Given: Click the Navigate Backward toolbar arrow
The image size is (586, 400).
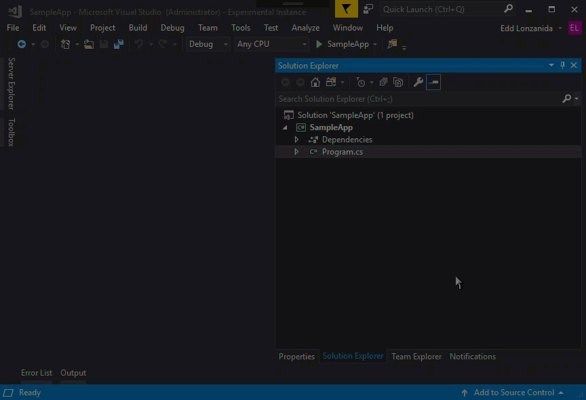Looking at the screenshot, I should pyautogui.click(x=22, y=44).
